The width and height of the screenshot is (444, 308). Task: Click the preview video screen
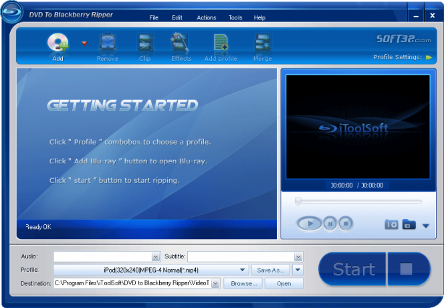click(358, 127)
